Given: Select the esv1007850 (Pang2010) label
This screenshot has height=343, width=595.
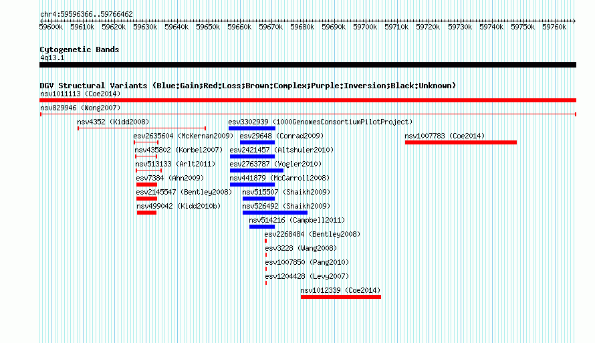Looking at the screenshot, I should pos(307,262).
